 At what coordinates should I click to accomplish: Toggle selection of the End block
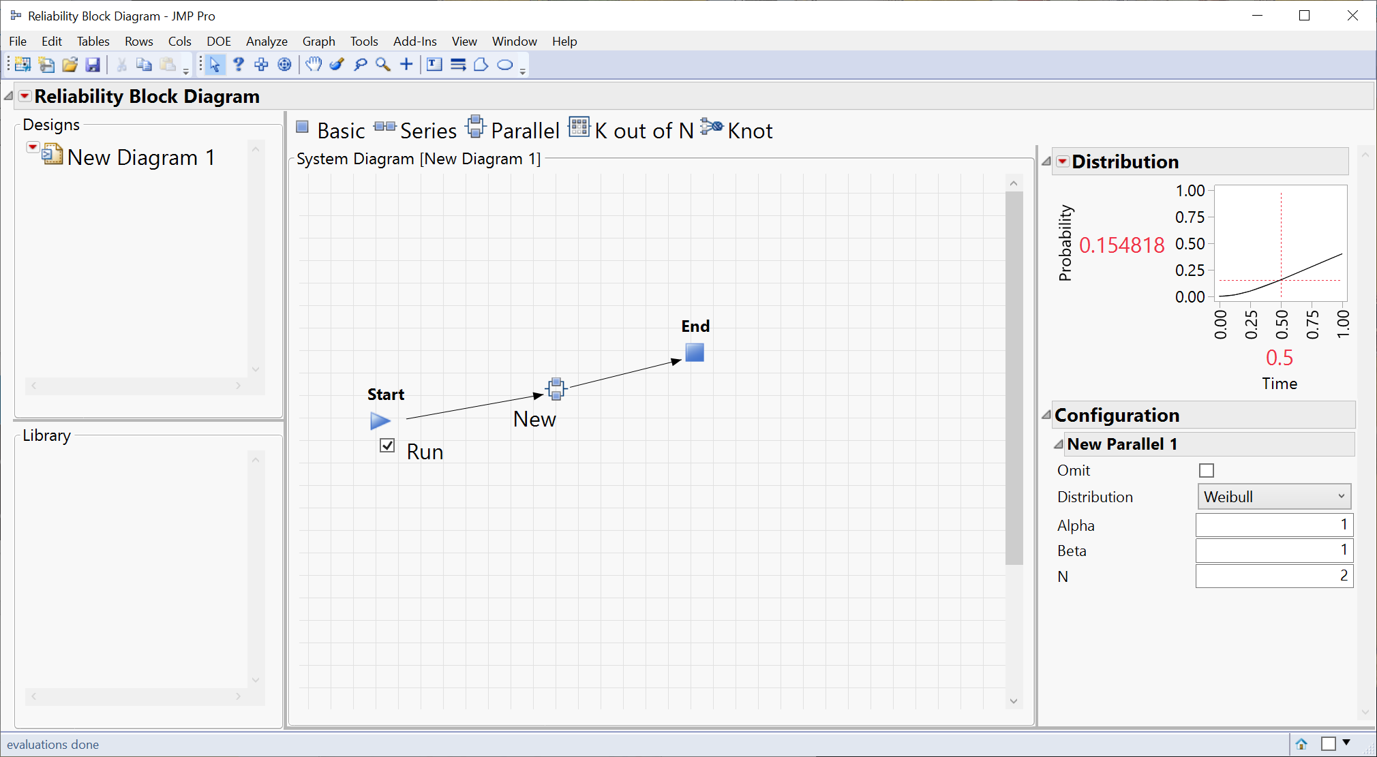[x=694, y=353]
